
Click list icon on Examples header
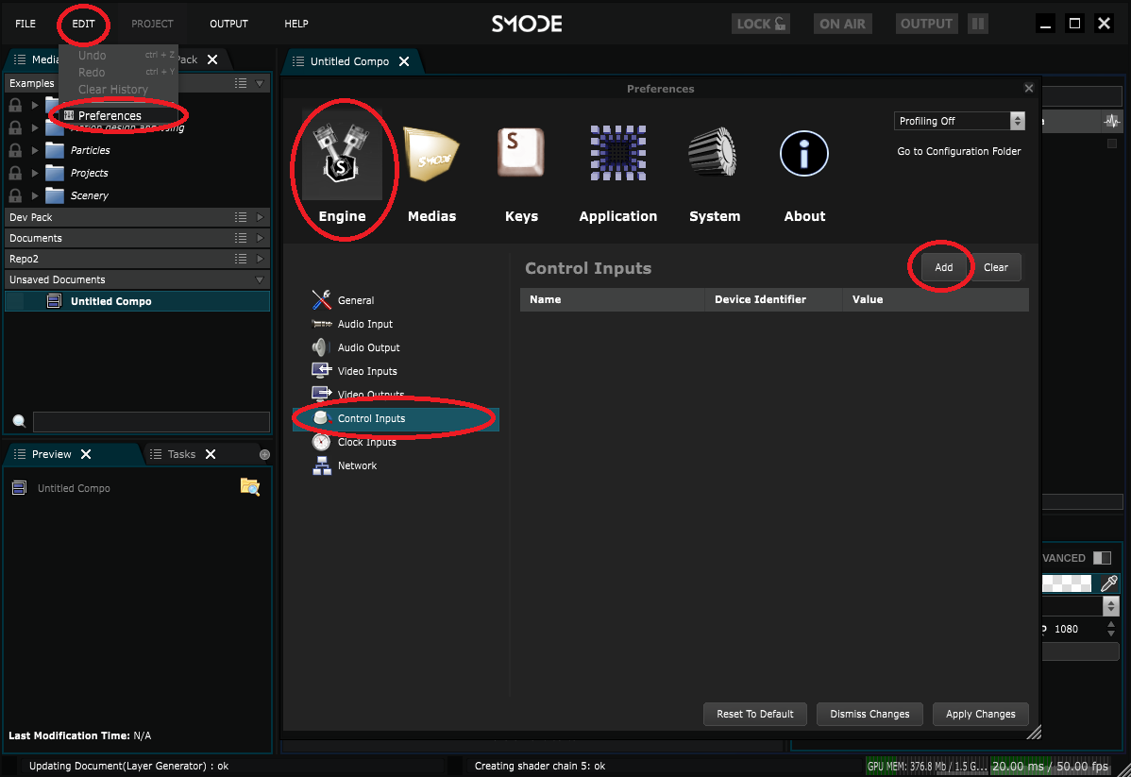coord(240,83)
